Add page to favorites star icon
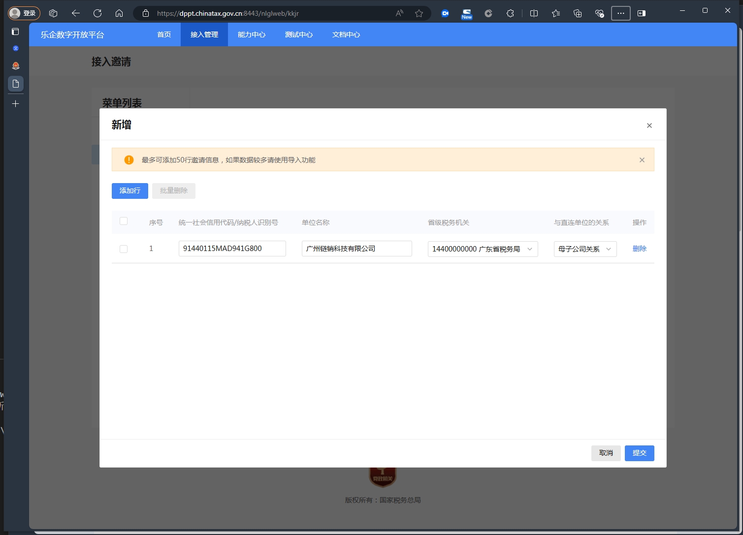 point(419,13)
